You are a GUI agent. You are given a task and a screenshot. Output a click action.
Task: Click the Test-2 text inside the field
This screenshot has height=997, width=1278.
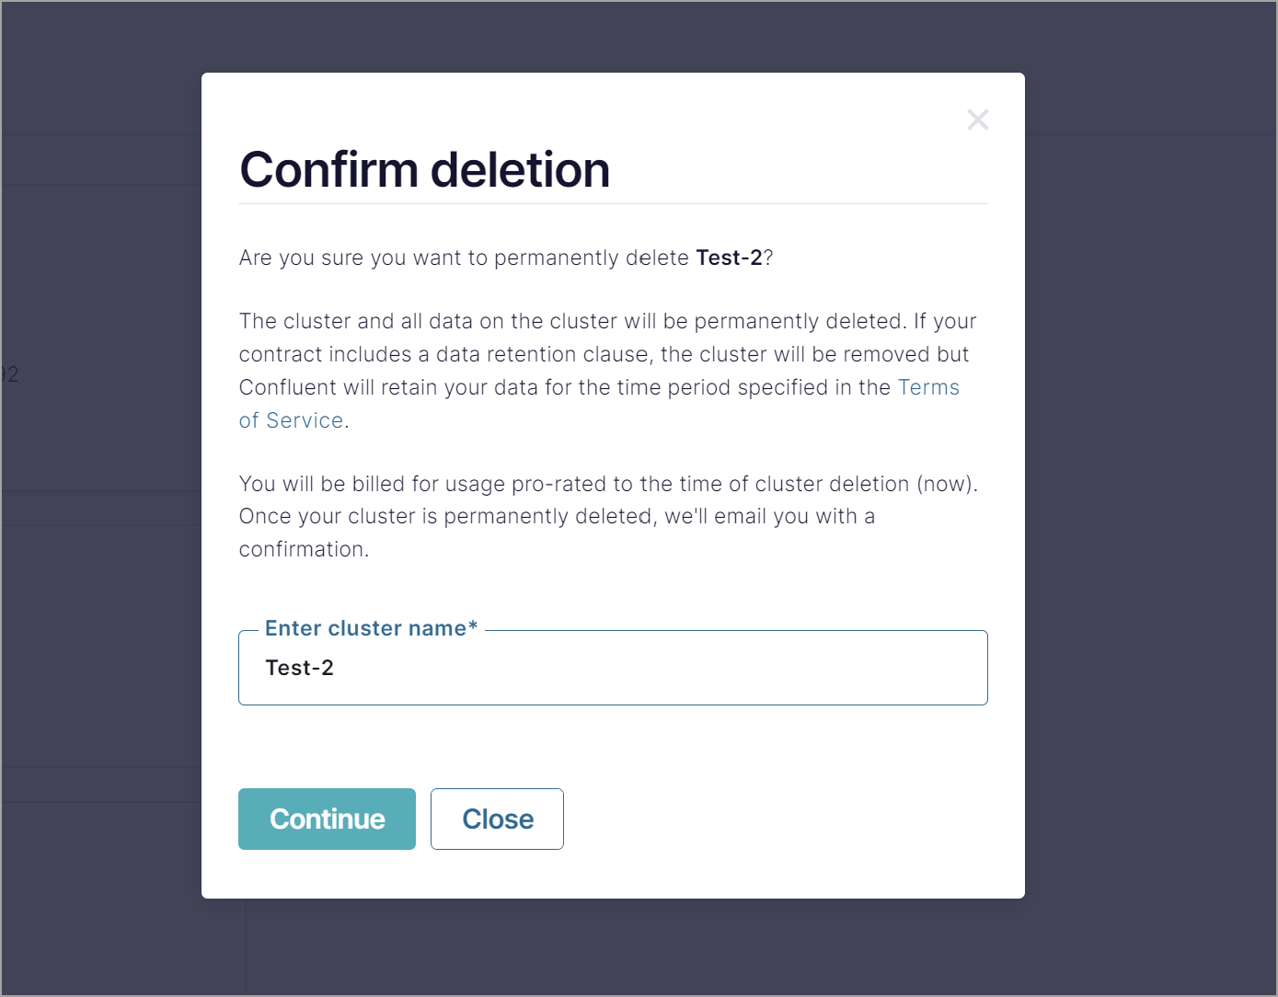click(x=299, y=668)
